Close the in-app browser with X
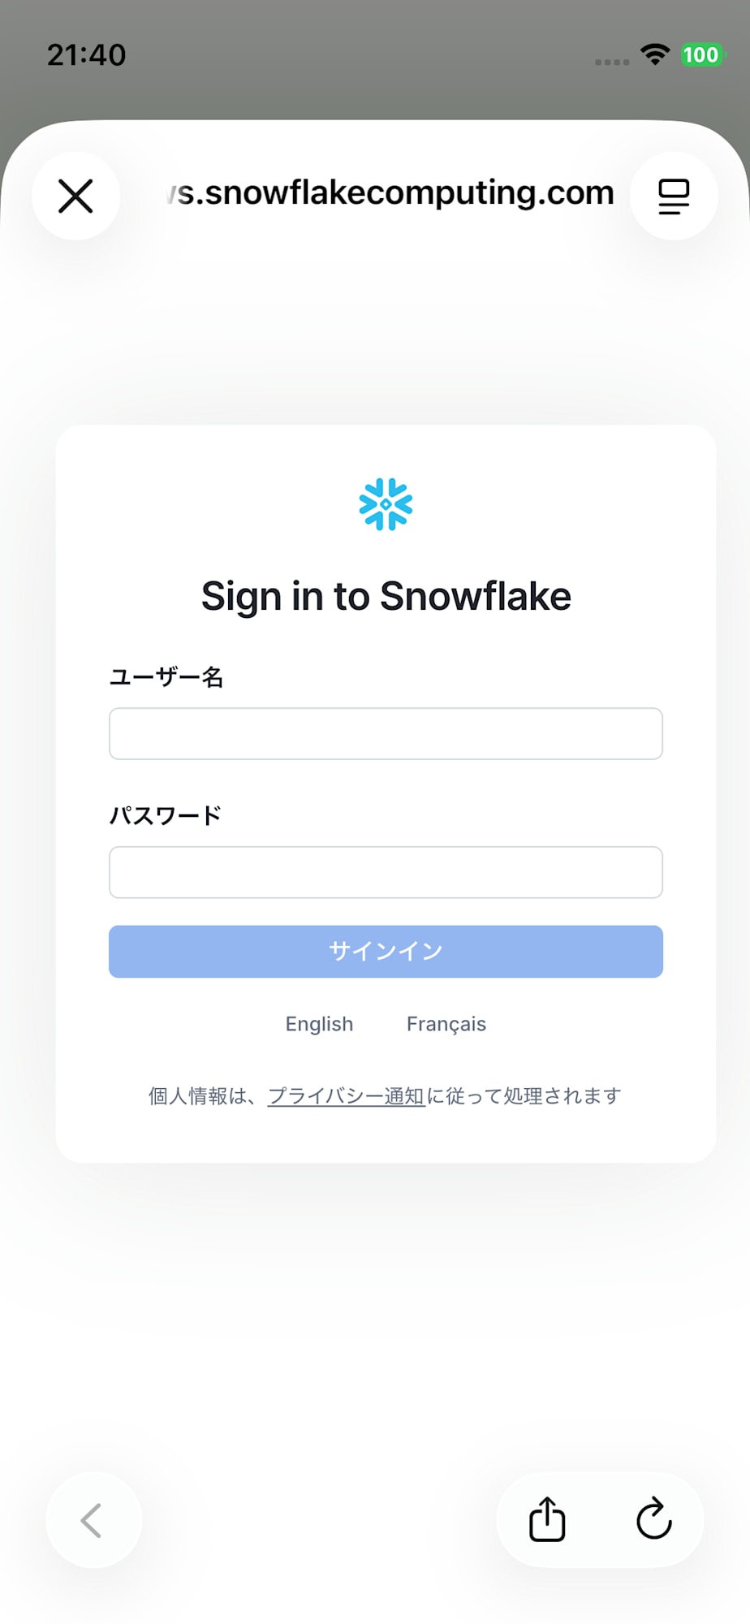 (x=75, y=196)
